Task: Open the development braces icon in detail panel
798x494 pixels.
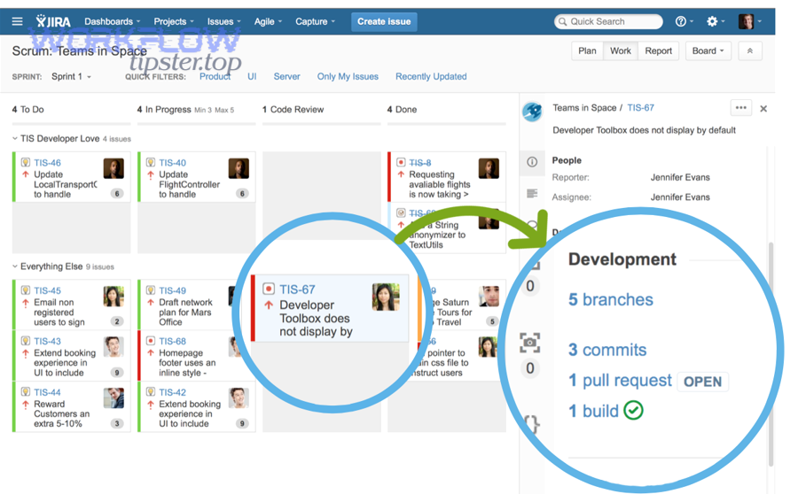Action: click(x=531, y=424)
